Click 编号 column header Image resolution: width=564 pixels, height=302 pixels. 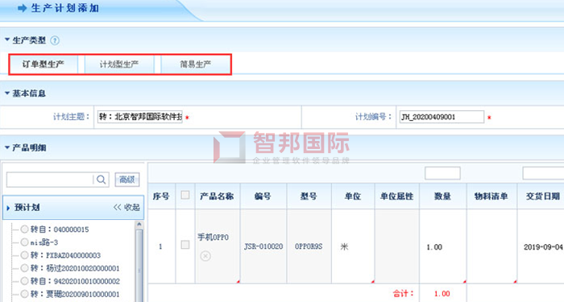(x=263, y=197)
